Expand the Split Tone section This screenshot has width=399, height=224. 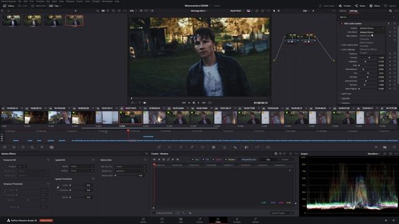pyautogui.click(x=346, y=94)
